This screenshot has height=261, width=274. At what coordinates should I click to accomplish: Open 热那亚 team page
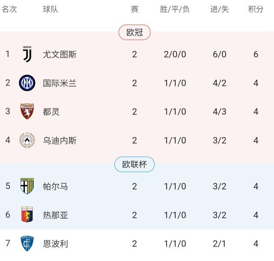click(x=55, y=215)
